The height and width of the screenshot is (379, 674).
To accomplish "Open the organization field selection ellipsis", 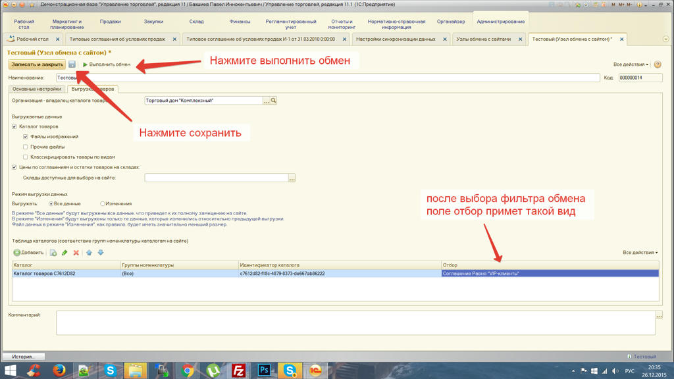I will [267, 101].
